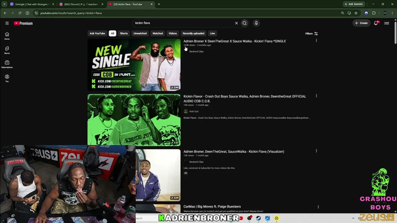Click the Ask YouTube chip
The width and height of the screenshot is (397, 223).
[x=97, y=33]
